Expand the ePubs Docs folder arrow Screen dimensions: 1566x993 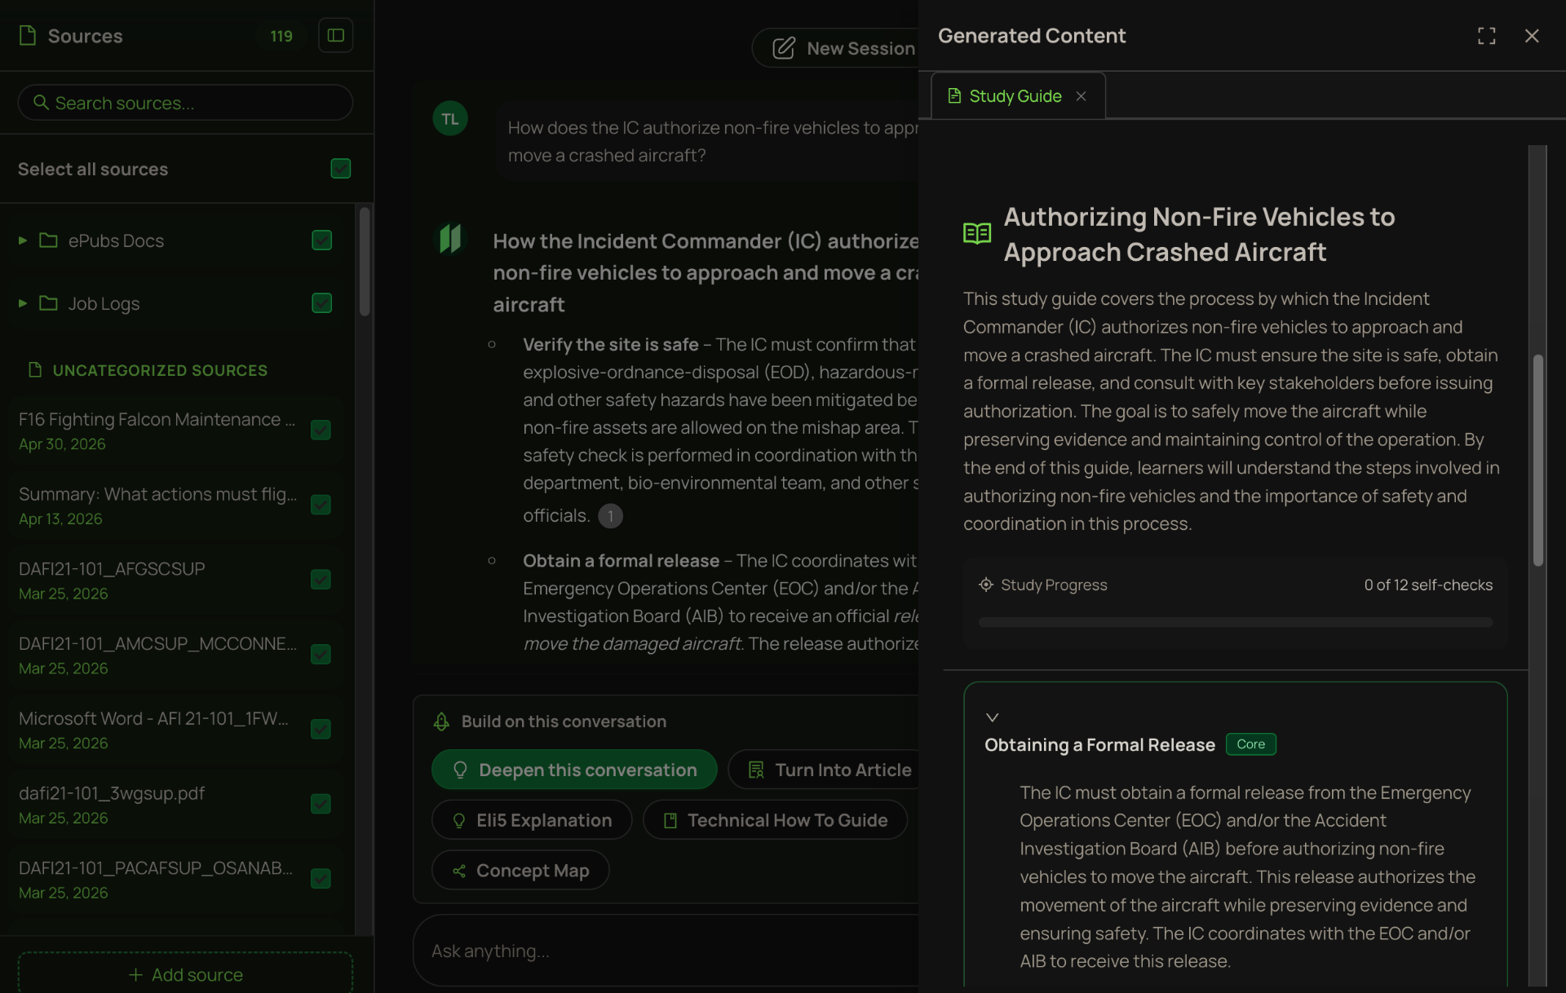click(x=23, y=241)
